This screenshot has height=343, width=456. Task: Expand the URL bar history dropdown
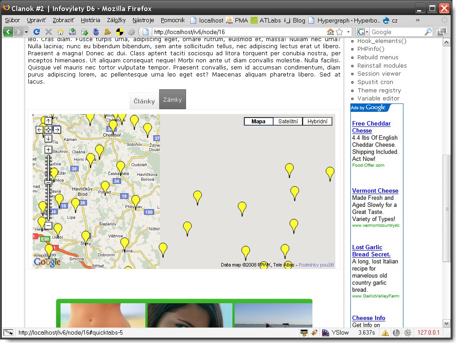[348, 32]
